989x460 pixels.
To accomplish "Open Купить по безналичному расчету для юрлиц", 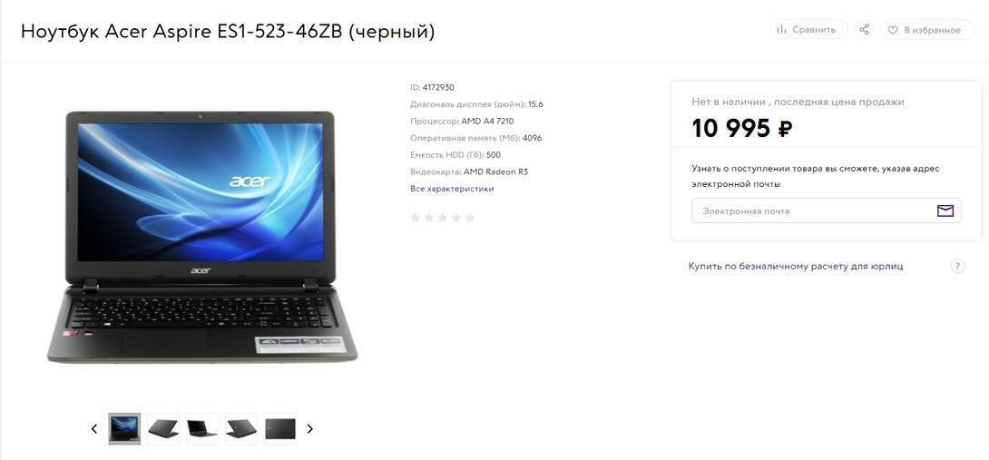I will tap(796, 266).
